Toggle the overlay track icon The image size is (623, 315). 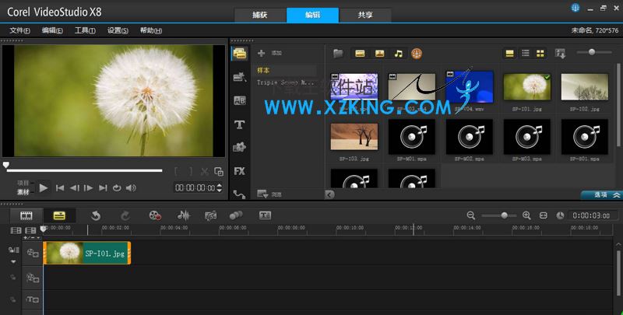(x=33, y=278)
